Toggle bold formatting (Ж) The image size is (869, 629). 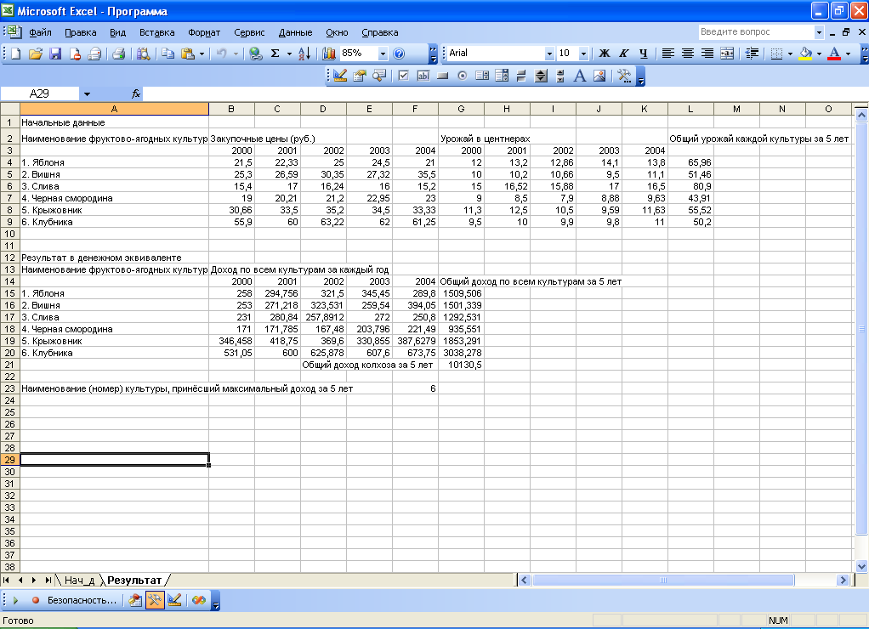click(x=605, y=54)
